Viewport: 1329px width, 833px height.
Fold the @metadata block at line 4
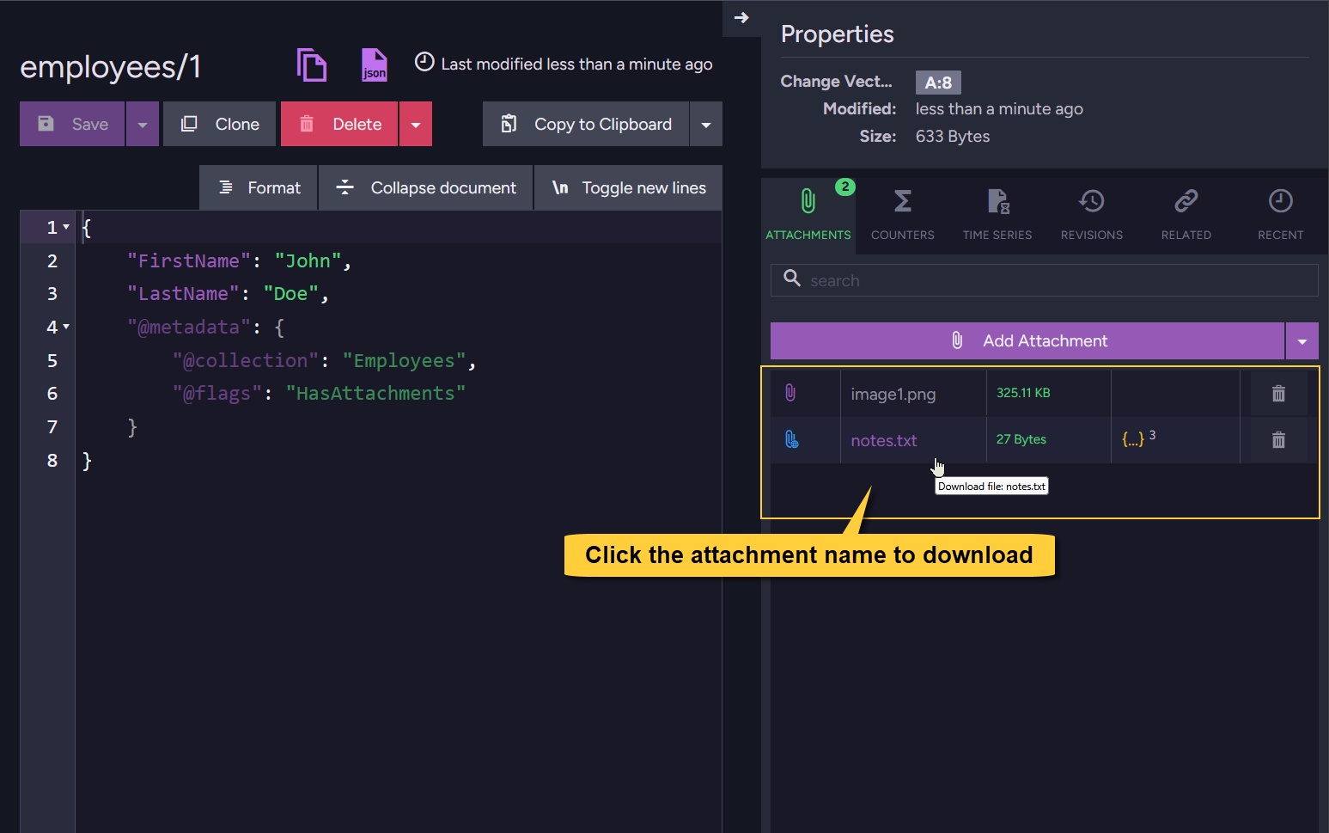[66, 327]
